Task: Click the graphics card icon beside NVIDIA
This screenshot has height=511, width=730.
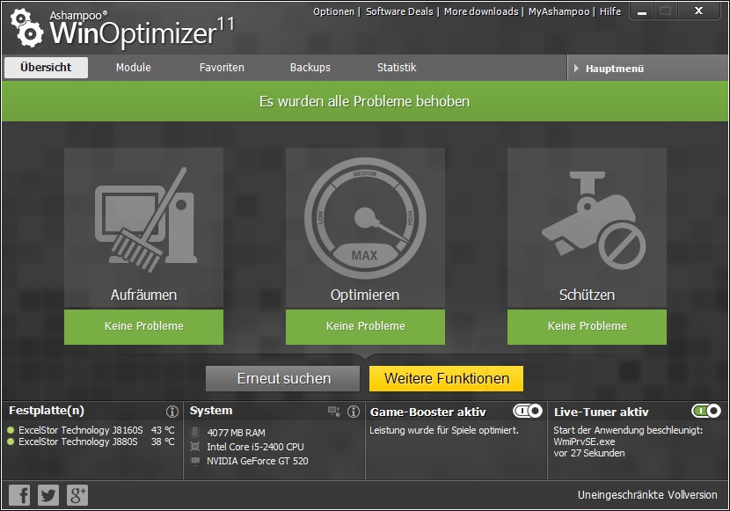Action: tap(195, 461)
